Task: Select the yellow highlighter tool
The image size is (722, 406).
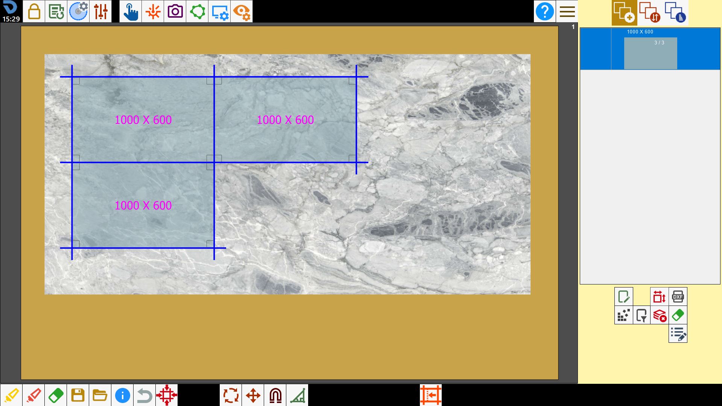Action: coord(11,395)
